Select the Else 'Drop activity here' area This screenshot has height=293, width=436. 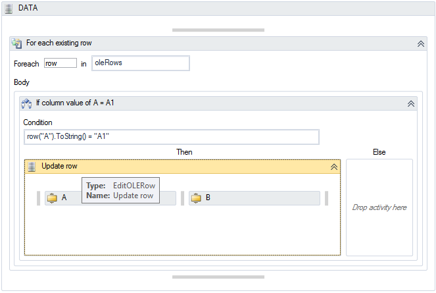[379, 207]
